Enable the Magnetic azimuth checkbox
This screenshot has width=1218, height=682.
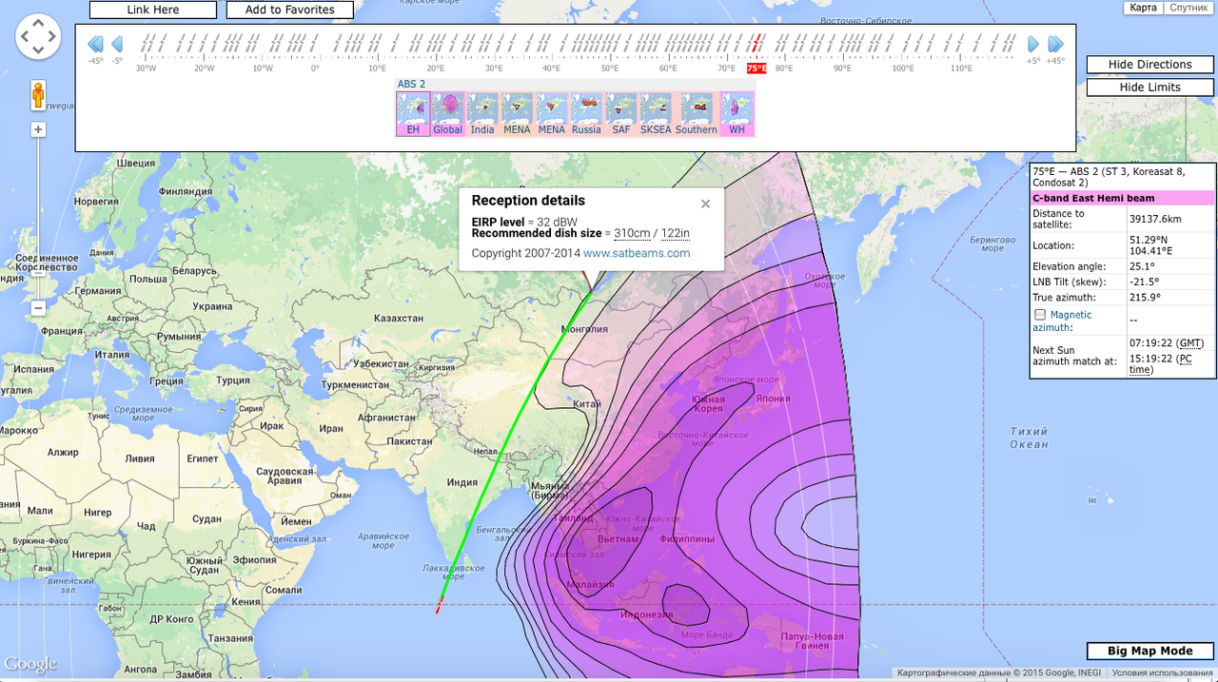pyautogui.click(x=1040, y=315)
